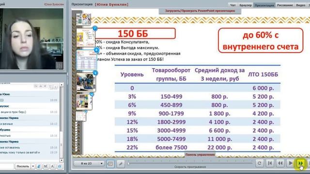Image resolution: width=310 pixels, height=174 pixels.
Task: Click the A font icon in chat toolbar
Action: point(53,166)
